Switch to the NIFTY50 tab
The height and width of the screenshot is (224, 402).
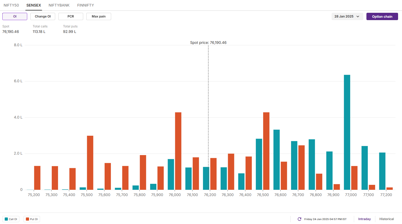click(11, 5)
